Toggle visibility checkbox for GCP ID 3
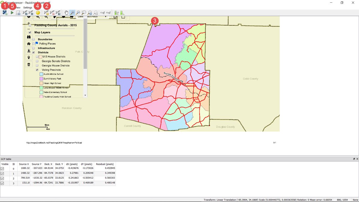The image size is (359, 202). point(2,183)
